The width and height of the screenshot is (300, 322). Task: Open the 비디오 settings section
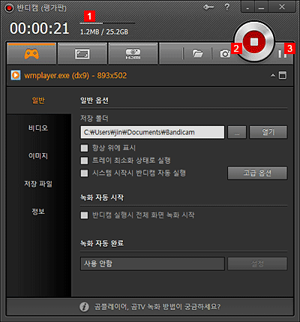click(x=38, y=128)
